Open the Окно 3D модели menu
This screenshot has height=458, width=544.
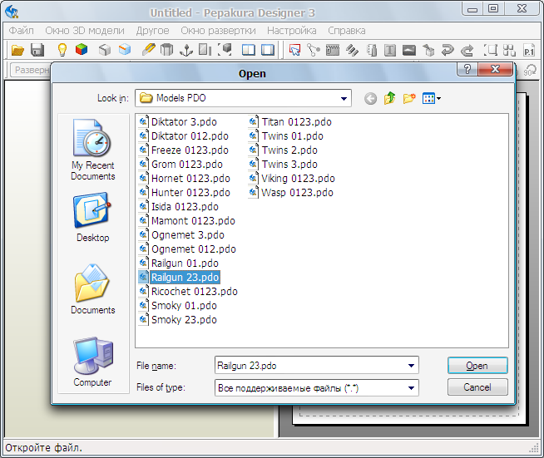point(85,31)
